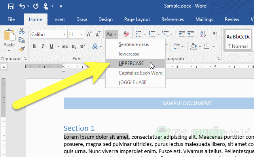Click the ruler tab selector box
This screenshot has height=157, width=254.
(x=4, y=67)
